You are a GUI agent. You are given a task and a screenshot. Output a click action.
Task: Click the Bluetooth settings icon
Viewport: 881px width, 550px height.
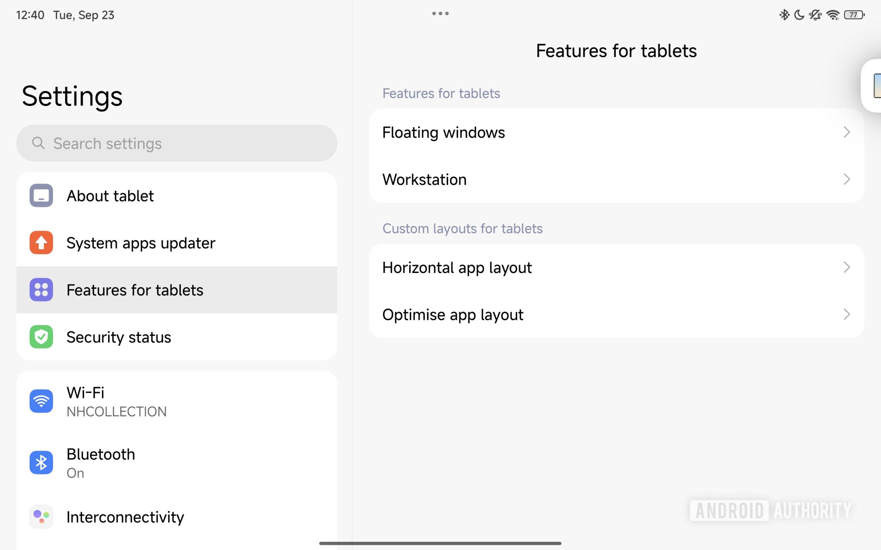[x=41, y=463]
